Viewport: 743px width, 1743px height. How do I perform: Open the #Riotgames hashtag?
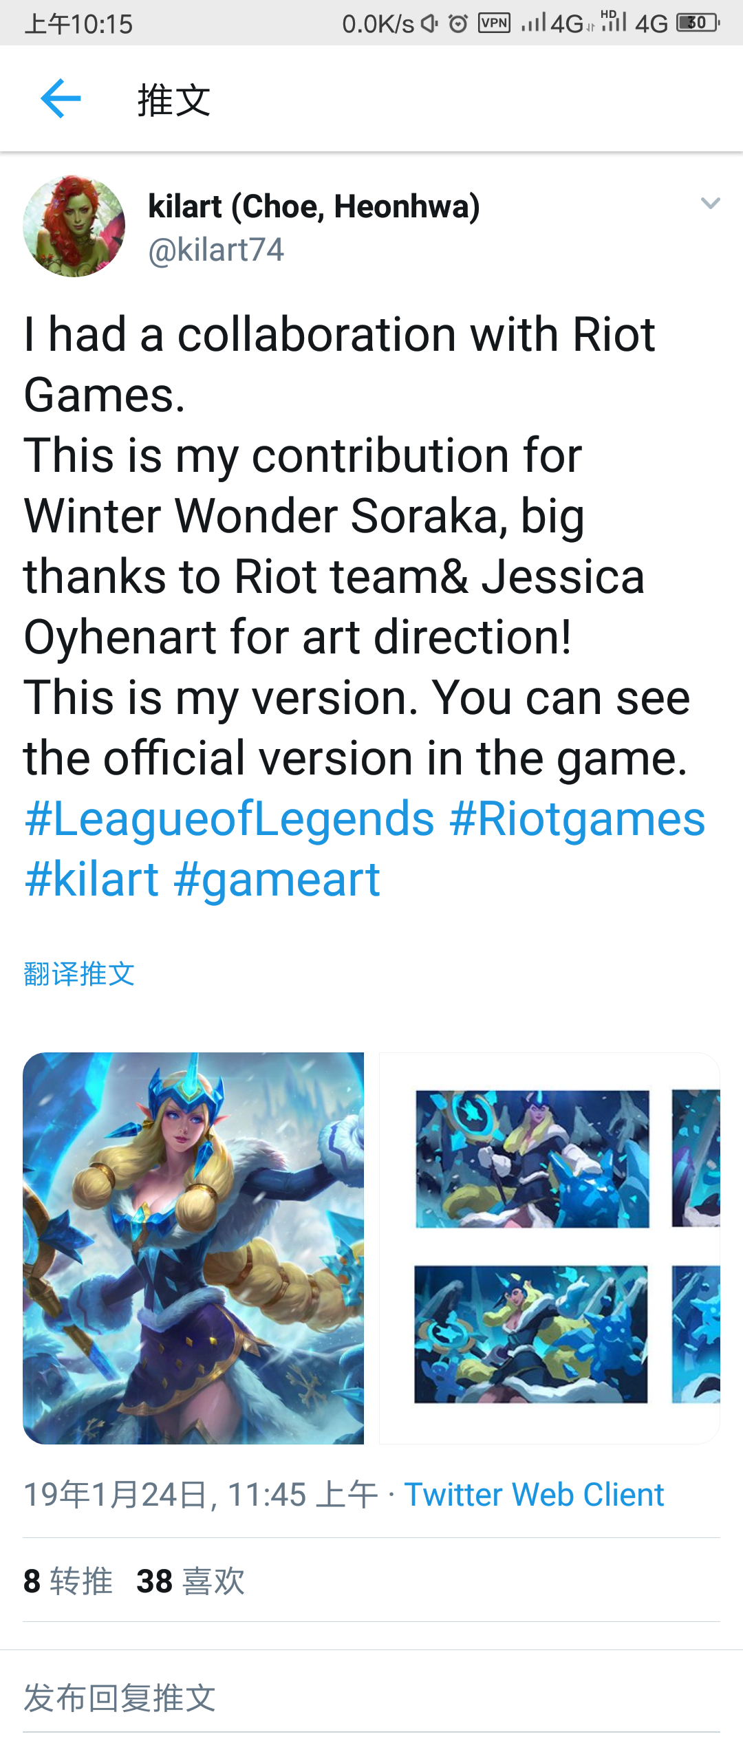pos(578,819)
